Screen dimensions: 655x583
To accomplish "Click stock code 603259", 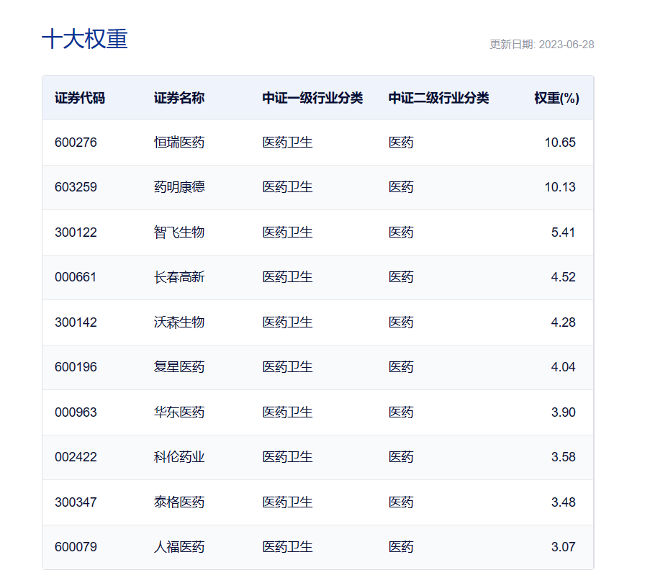I will point(76,187).
